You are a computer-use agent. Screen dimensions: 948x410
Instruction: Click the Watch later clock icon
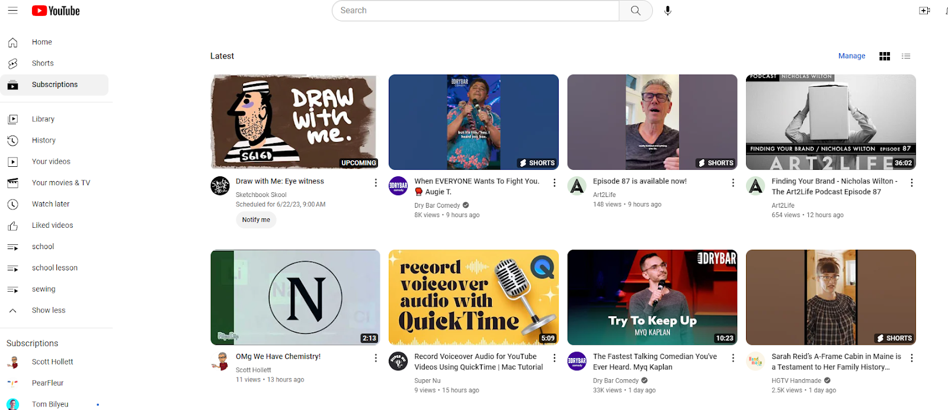pos(12,204)
